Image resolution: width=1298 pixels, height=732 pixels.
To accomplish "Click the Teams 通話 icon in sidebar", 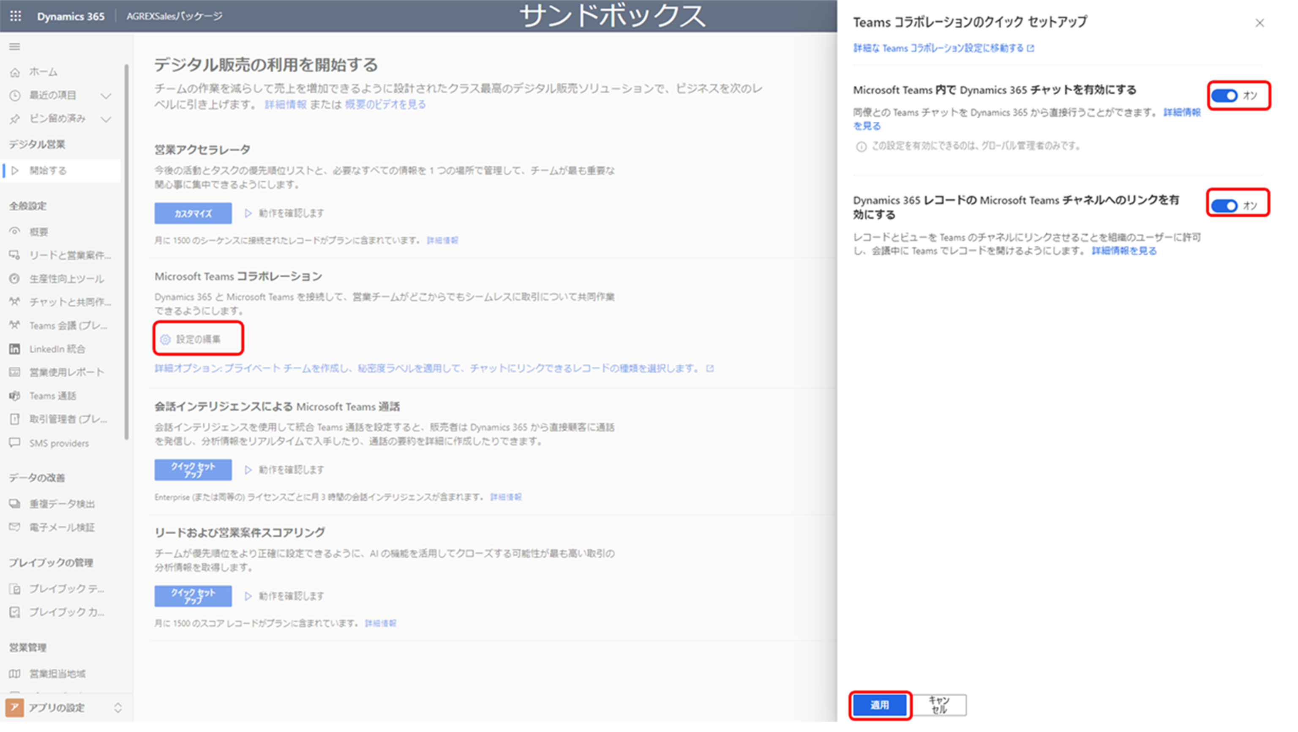I will 15,396.
